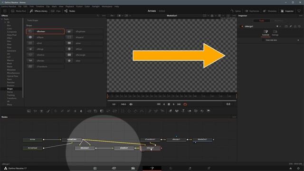
Task: Add a Background node from toolbar
Action: tap(29, 111)
